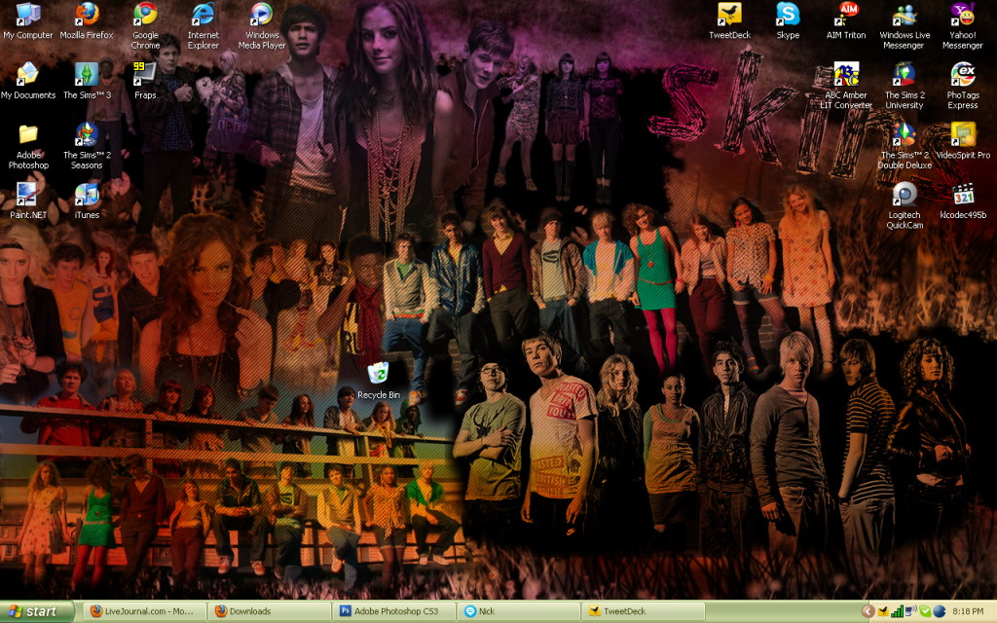Image resolution: width=997 pixels, height=623 pixels.
Task: Select the klcodec495b installer icon
Action: [x=963, y=201]
